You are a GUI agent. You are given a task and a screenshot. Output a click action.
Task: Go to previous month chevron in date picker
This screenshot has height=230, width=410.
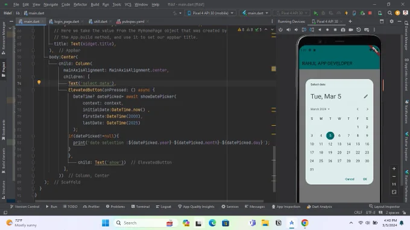358,109
